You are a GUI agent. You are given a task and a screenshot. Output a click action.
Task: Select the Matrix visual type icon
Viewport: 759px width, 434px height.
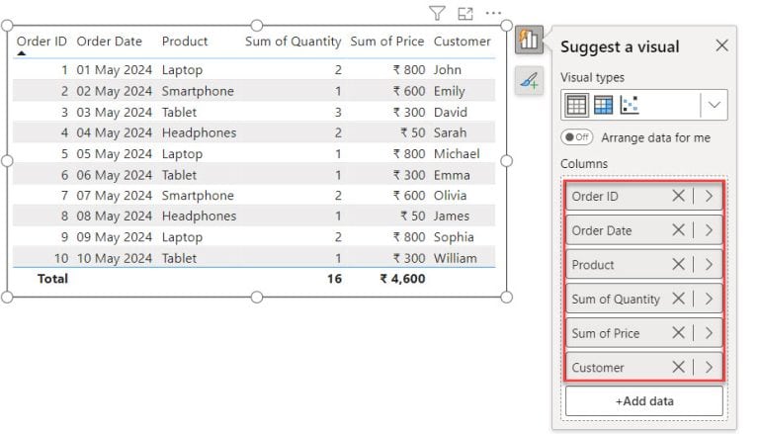[x=603, y=105]
